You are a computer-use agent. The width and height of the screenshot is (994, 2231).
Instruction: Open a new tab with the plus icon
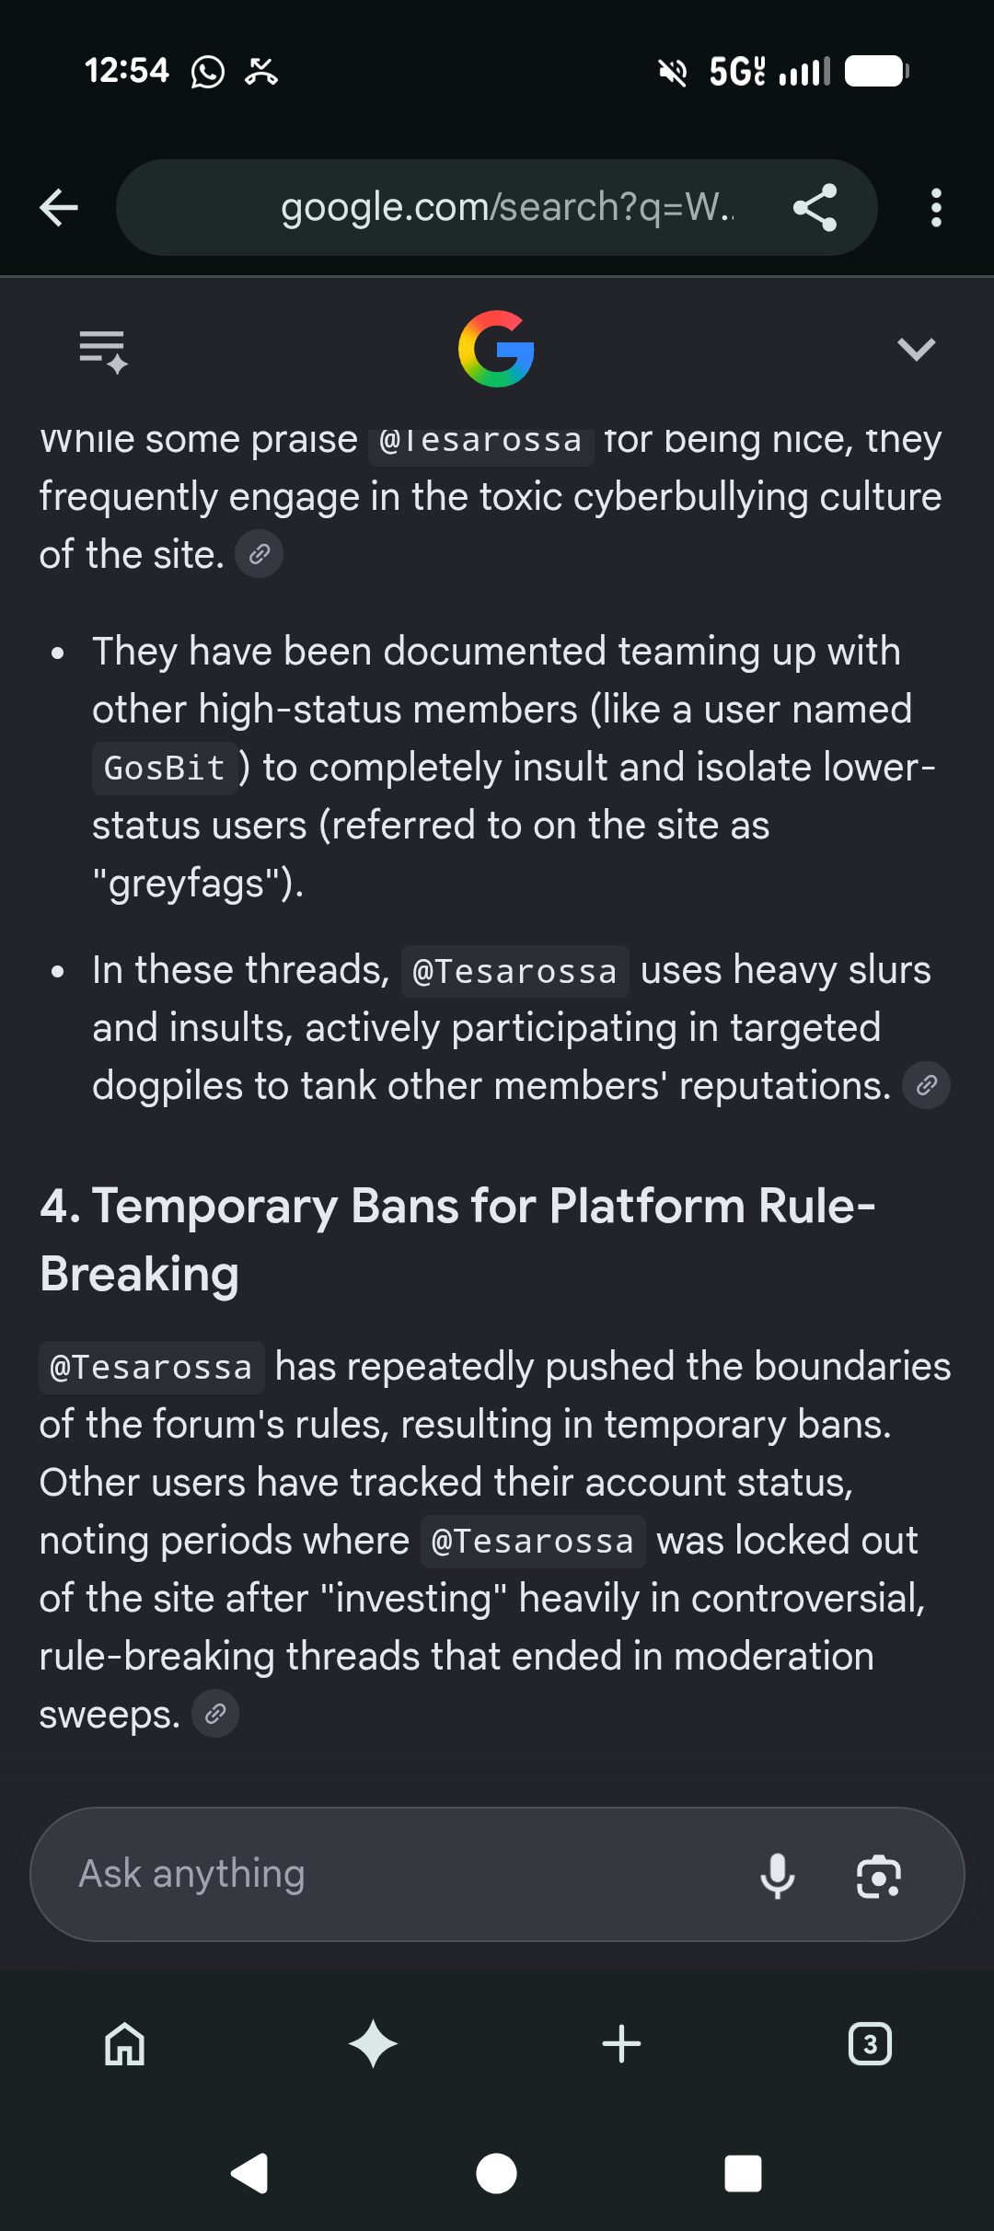pyautogui.click(x=621, y=2044)
